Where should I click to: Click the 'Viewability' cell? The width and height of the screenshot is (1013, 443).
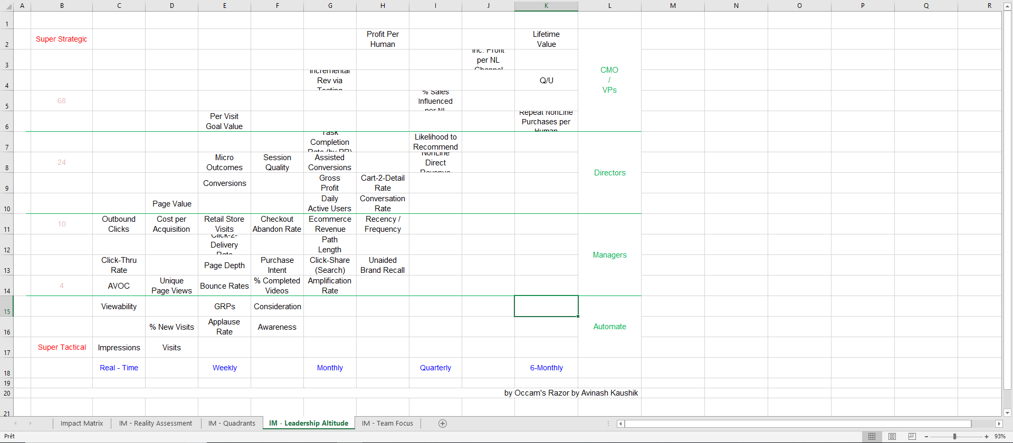(x=119, y=306)
